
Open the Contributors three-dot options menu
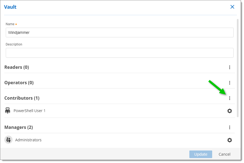(230, 98)
